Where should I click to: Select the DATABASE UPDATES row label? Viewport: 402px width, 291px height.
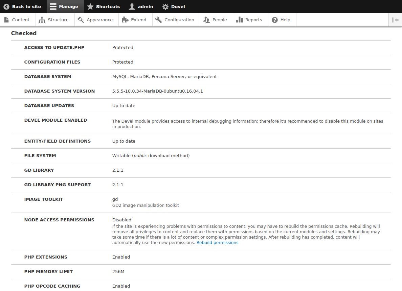[49, 105]
